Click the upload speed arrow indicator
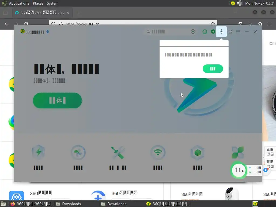Screen dimensions: 276x207 click(250, 168)
